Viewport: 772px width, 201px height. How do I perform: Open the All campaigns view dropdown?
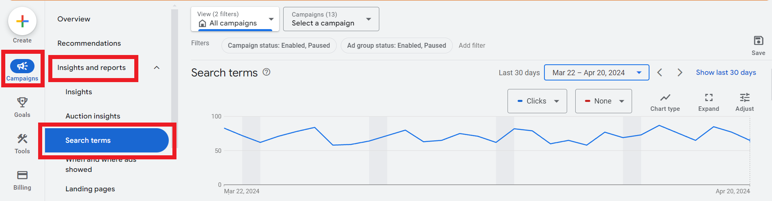click(235, 19)
